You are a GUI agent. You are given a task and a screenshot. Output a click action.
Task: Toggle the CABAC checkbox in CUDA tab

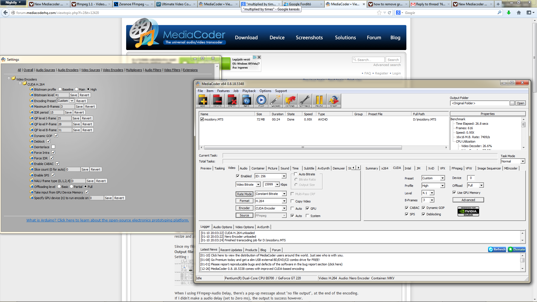[x=407, y=208]
